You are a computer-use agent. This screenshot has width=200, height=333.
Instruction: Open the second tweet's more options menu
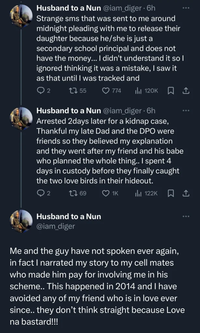click(x=185, y=110)
